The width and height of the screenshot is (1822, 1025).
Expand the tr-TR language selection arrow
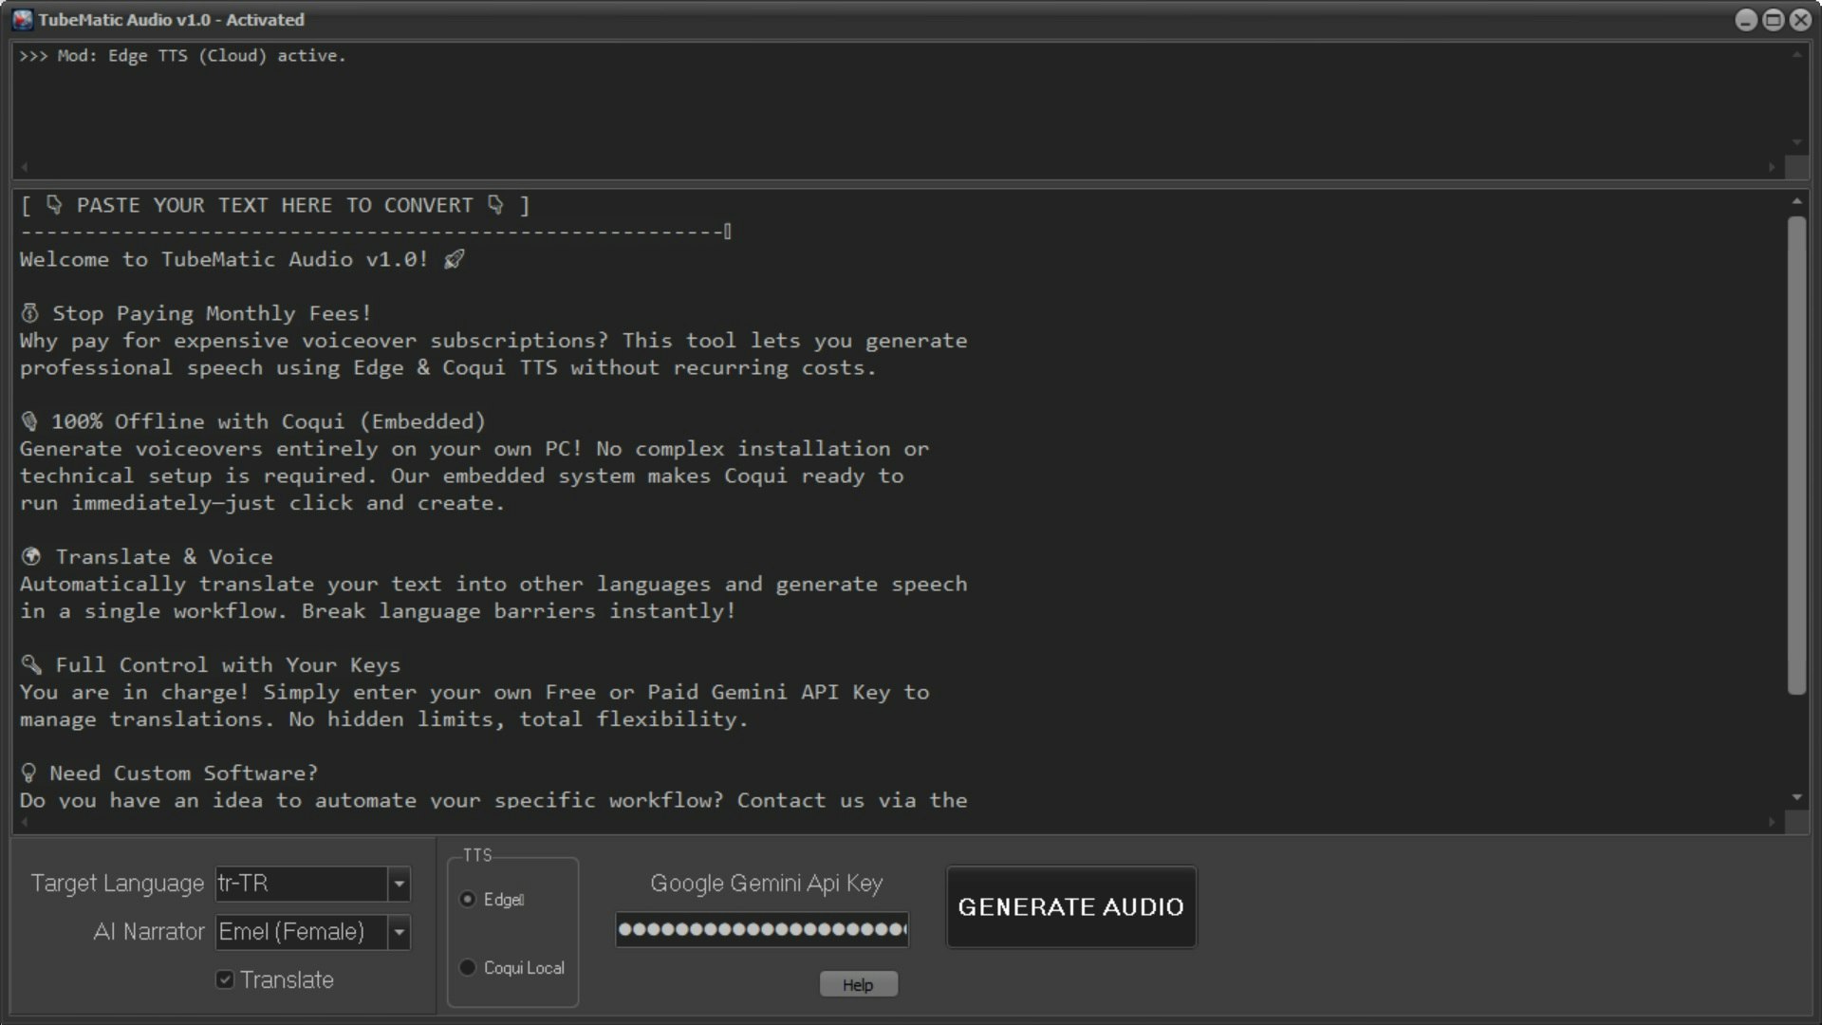[x=399, y=884]
